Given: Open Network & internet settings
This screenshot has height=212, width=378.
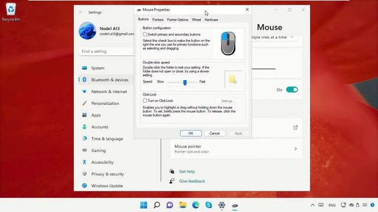Looking at the screenshot, I should coord(106,92).
